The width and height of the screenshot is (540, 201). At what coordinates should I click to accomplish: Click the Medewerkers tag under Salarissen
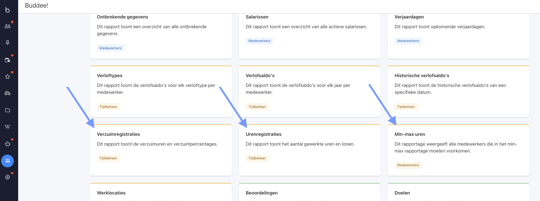point(259,41)
